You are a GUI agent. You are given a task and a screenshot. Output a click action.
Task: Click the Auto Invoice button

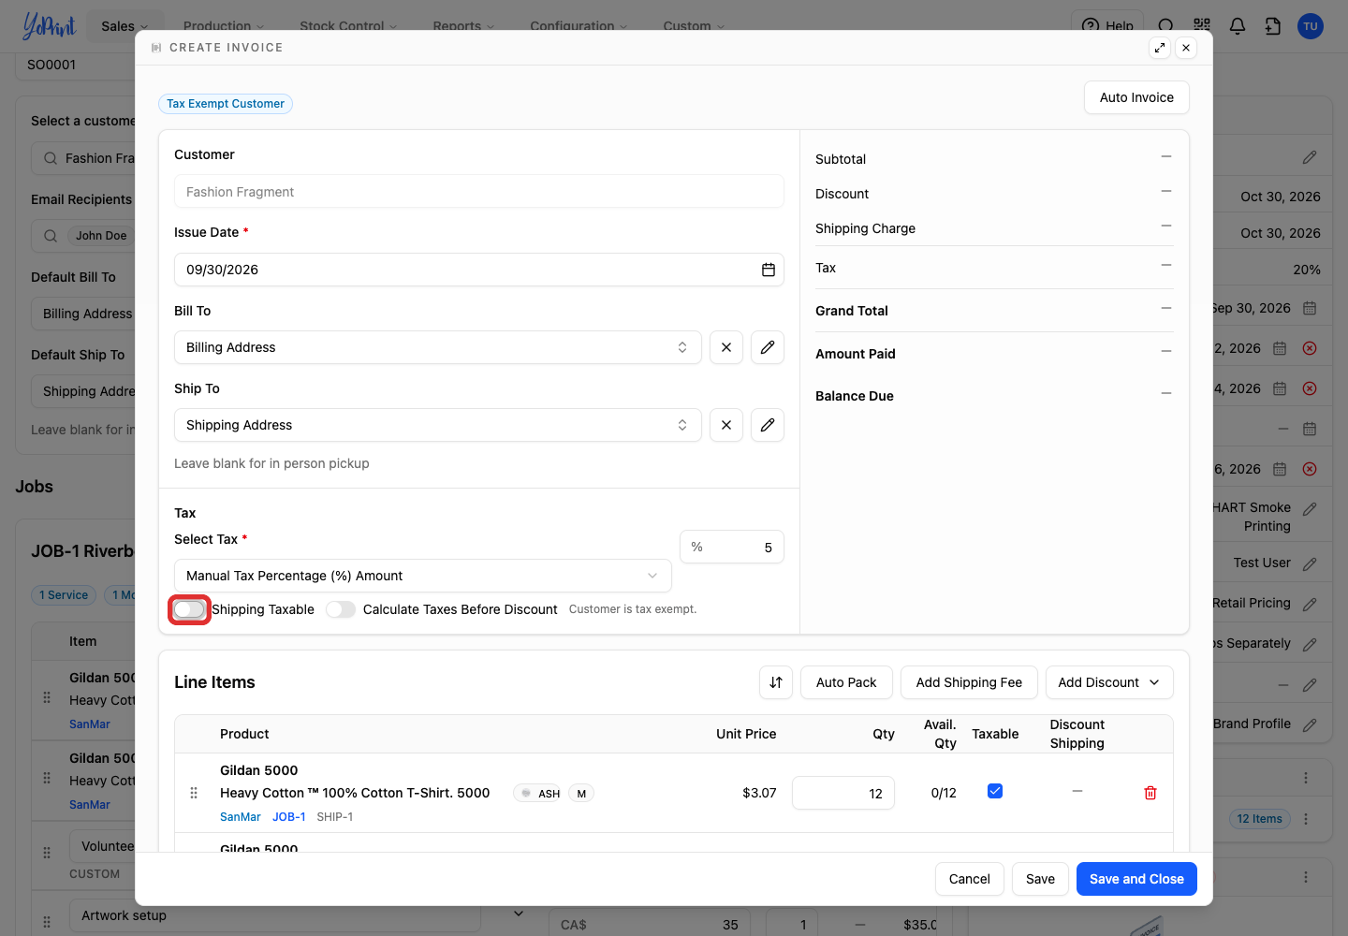(1136, 97)
